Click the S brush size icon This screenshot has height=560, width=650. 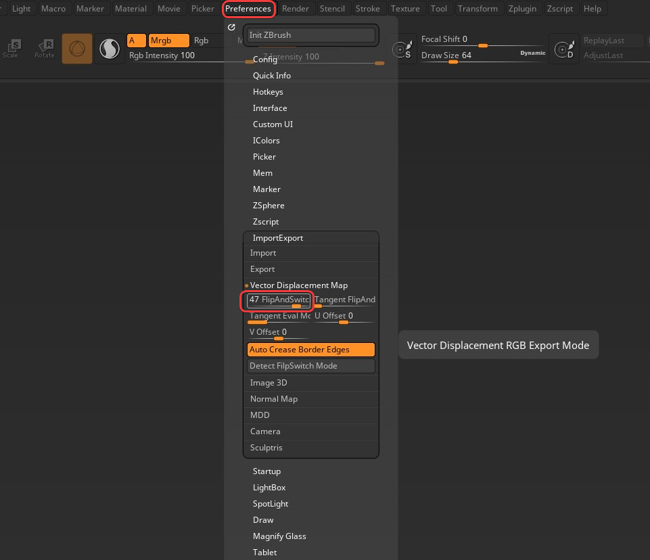402,50
